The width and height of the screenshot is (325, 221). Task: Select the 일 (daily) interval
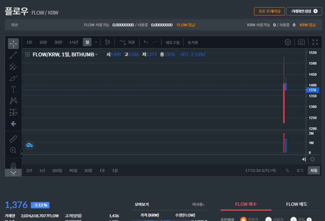[x=87, y=42]
